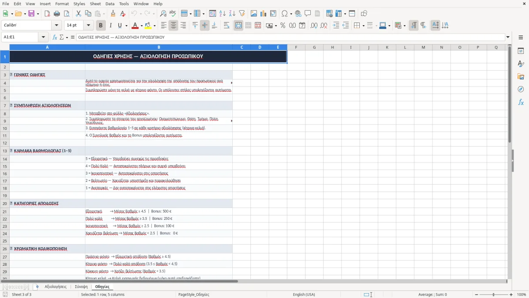The height and width of the screenshot is (298, 529).
Task: Switch to the Σύνοψη sheet tab
Action: click(x=81, y=287)
